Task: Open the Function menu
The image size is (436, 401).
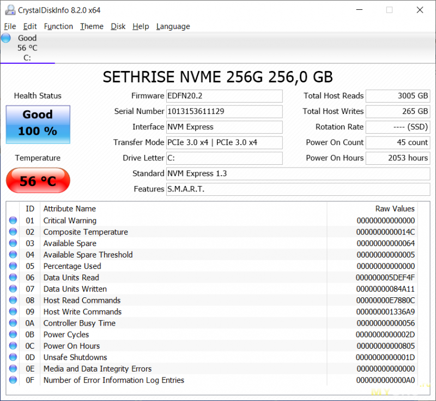Action: pyautogui.click(x=58, y=26)
